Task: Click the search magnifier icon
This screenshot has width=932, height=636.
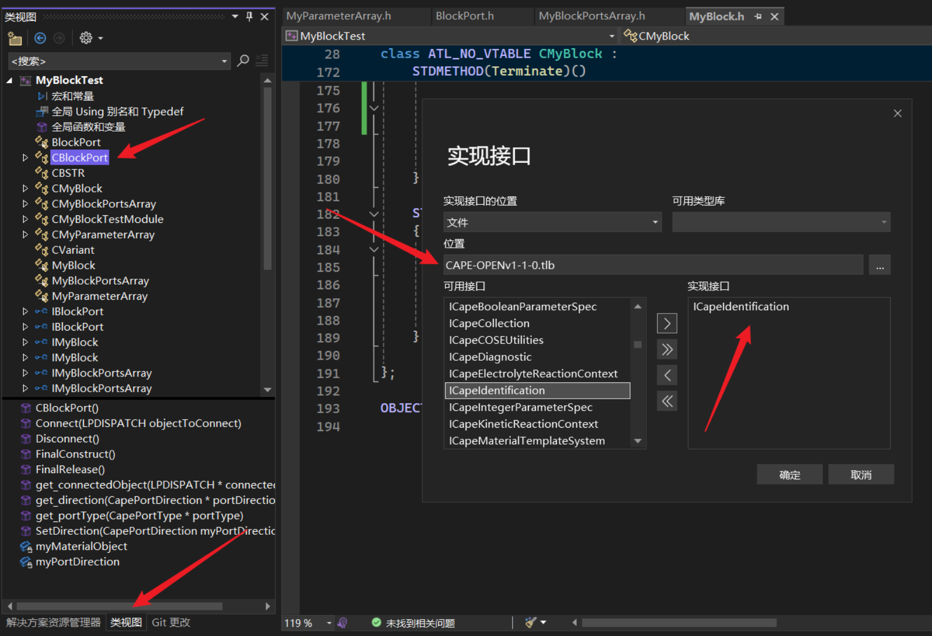Action: (243, 61)
